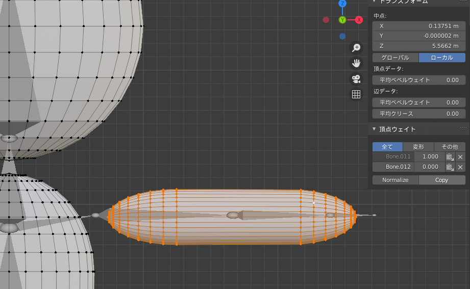
Task: Click the red X axis gizmo handle
Action: pos(359,20)
